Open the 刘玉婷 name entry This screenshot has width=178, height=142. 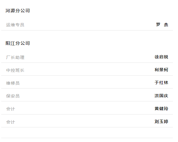[x=161, y=121]
